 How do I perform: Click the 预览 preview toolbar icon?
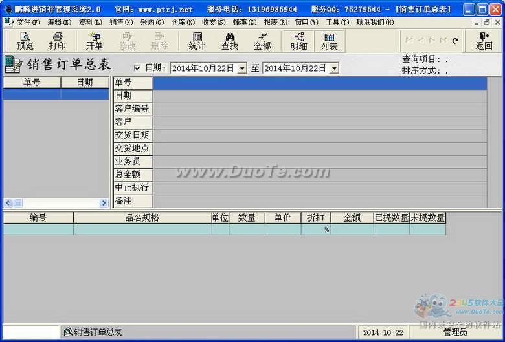click(x=25, y=41)
